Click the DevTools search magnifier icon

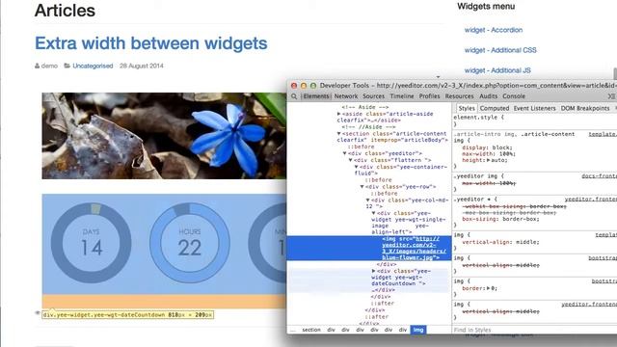pos(294,96)
